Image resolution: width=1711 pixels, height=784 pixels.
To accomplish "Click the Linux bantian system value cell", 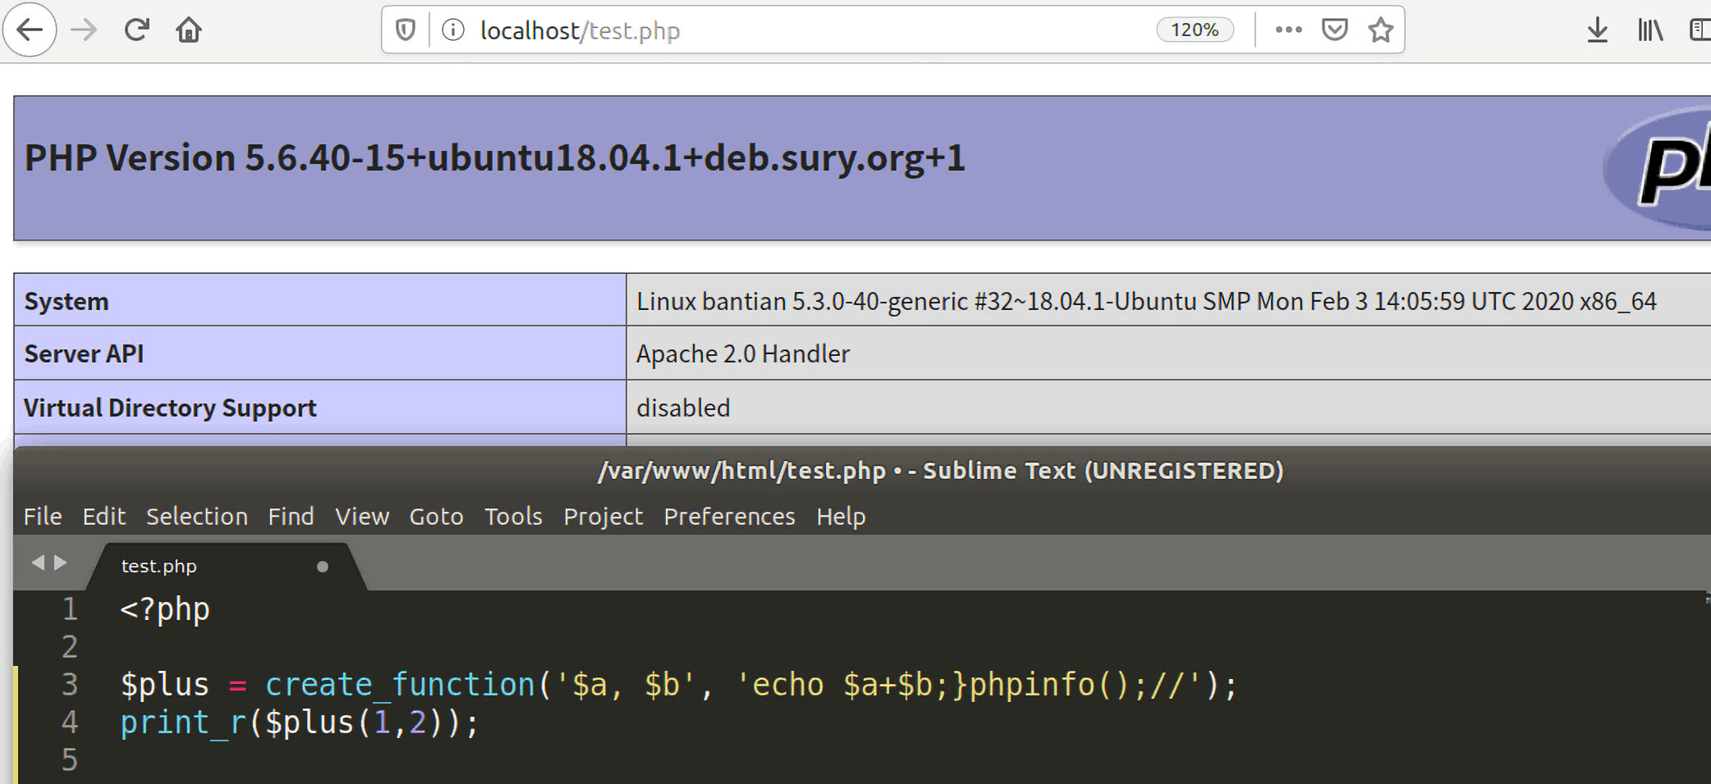I will click(1168, 300).
